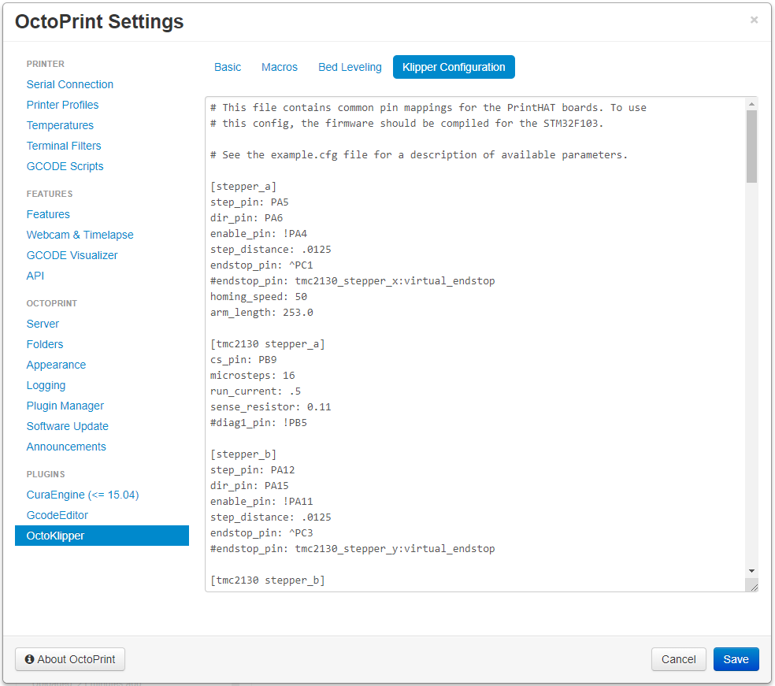Click the '[tmc2130 stepper_a]' section line
Screen dimensions: 775x686
(268, 344)
